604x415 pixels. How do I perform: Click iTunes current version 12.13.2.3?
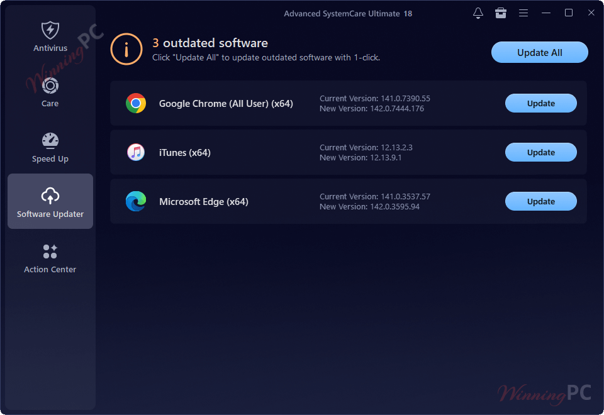point(366,147)
